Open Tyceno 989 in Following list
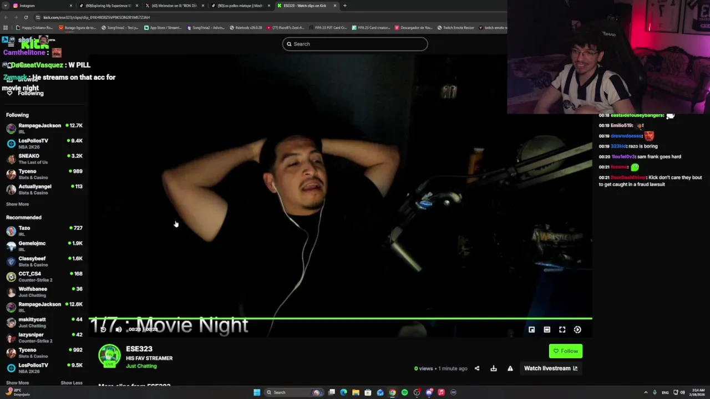The image size is (710, 399). 44,174
